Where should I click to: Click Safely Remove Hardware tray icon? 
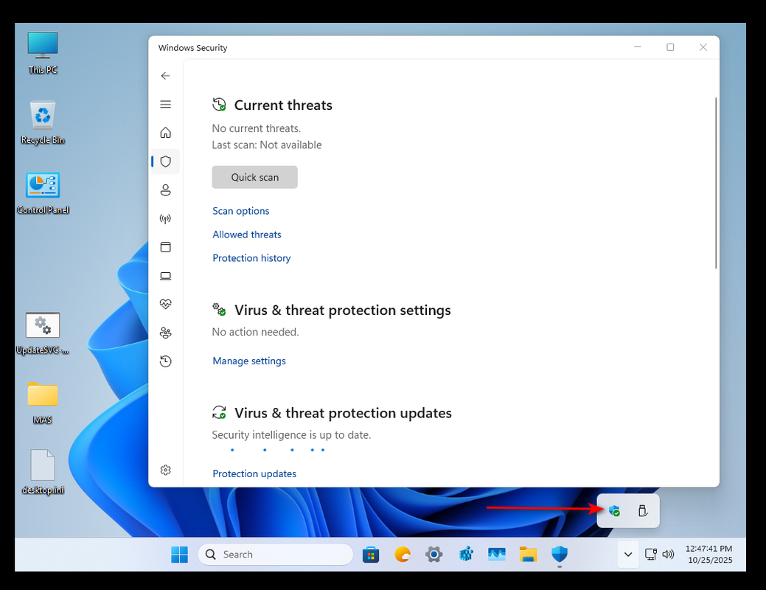(643, 511)
